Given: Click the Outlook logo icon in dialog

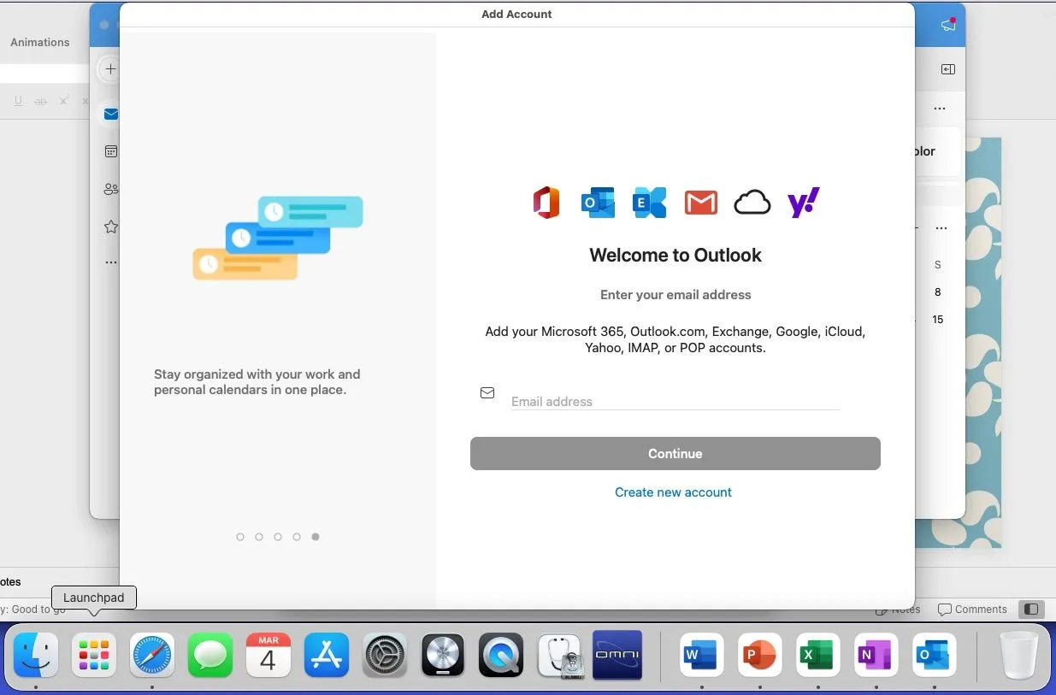Looking at the screenshot, I should 598,203.
